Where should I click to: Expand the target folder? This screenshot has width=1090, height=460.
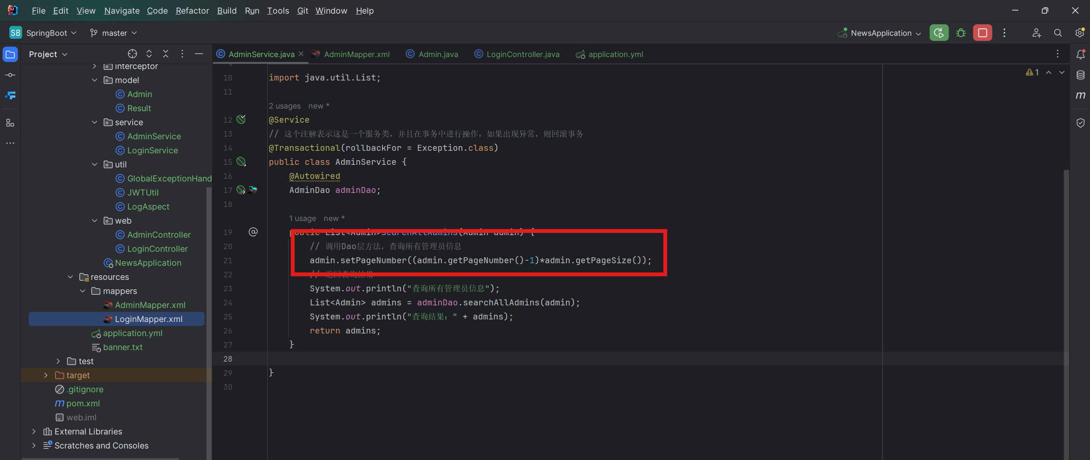click(x=46, y=375)
